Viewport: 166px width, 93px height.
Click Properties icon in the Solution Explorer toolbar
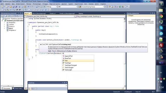3,16
